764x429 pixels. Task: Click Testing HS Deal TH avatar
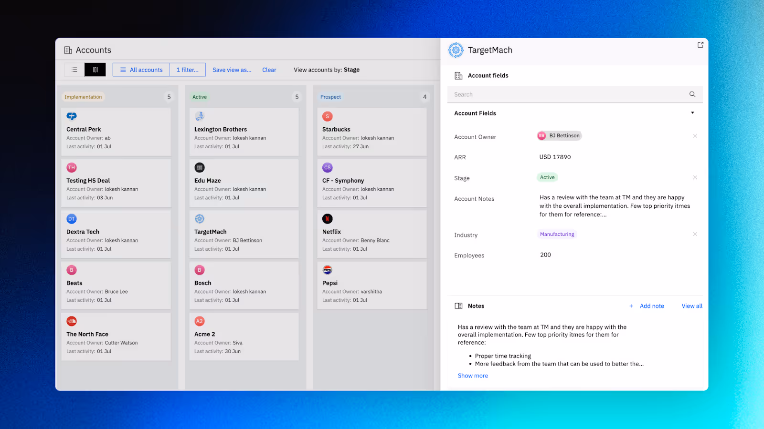coord(72,167)
